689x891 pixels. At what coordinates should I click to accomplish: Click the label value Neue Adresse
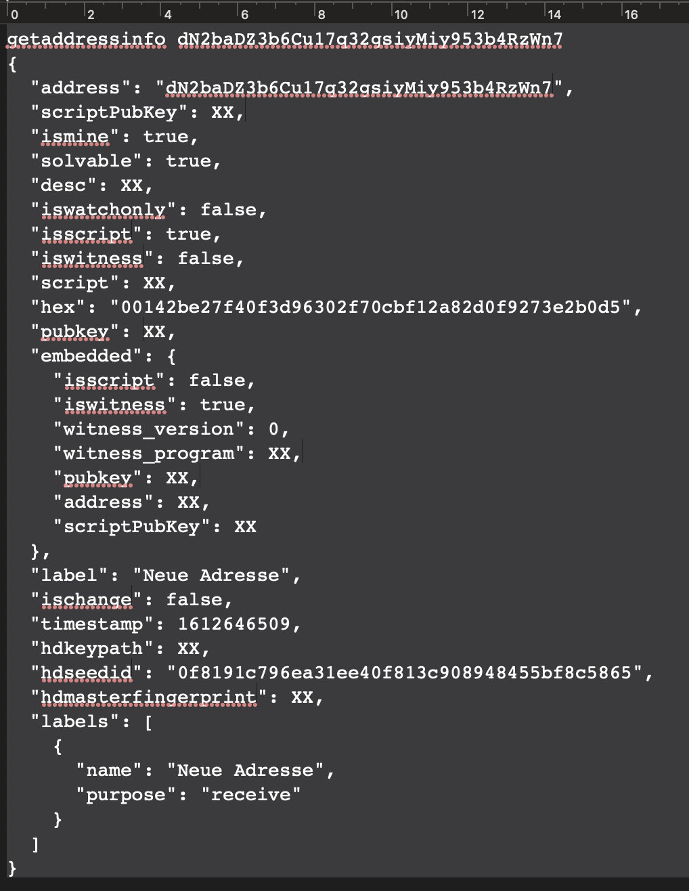pos(212,575)
